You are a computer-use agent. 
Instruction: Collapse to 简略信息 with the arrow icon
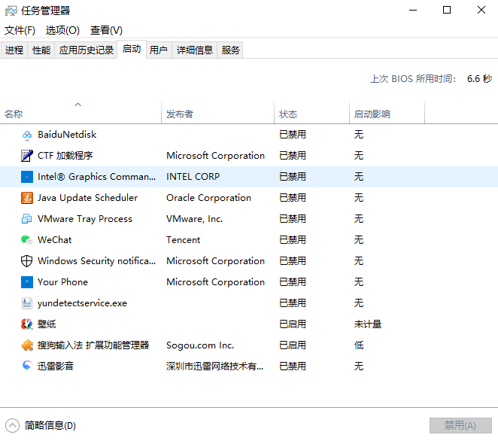coord(12,426)
